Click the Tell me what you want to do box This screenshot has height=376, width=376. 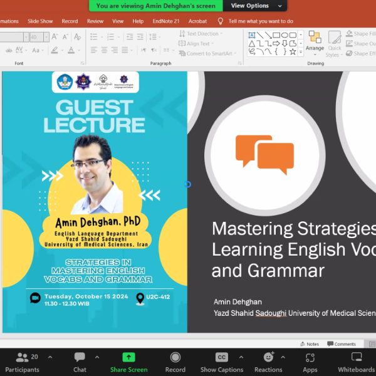point(260,21)
